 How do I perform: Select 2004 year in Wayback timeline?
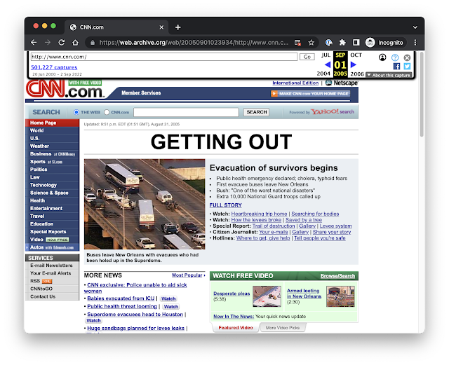tap(323, 74)
